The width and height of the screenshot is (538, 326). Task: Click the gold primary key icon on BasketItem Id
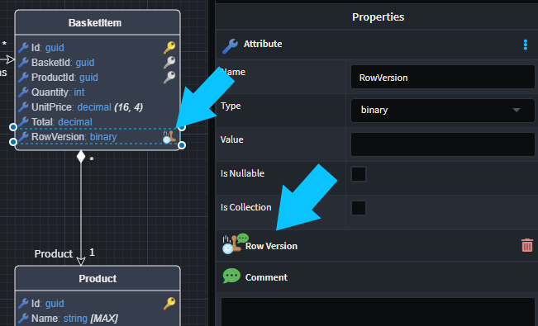point(169,47)
